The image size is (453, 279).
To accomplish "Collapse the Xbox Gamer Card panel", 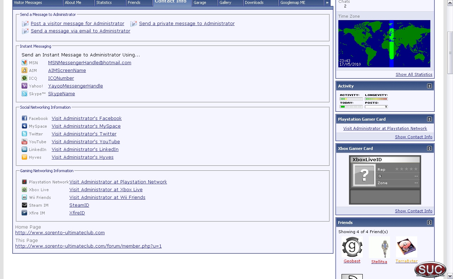I will coord(429,148).
